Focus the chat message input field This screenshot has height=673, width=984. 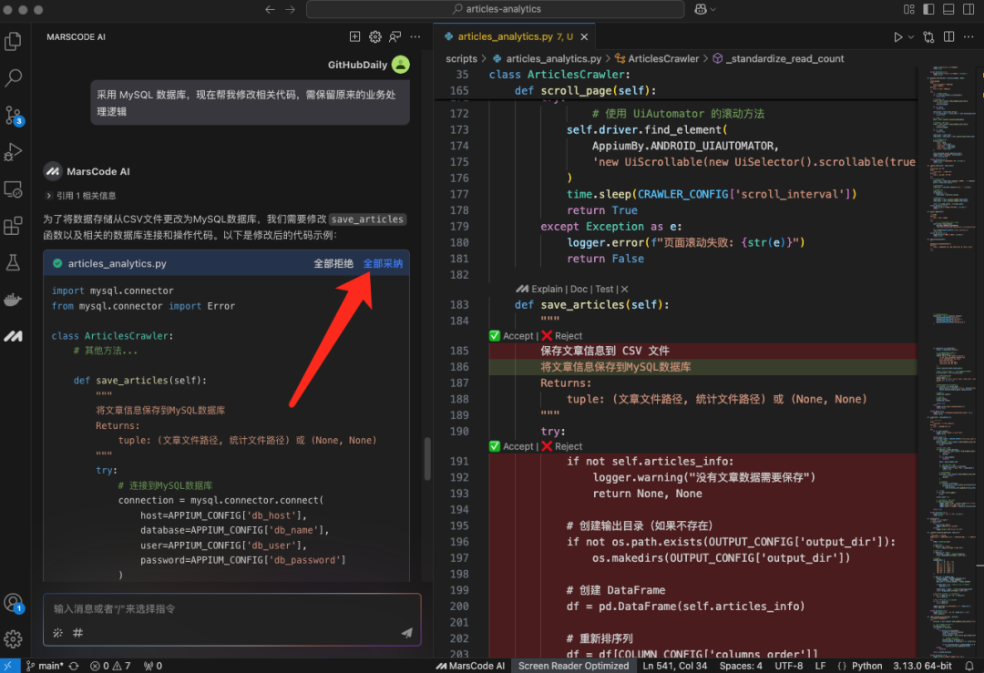231,608
